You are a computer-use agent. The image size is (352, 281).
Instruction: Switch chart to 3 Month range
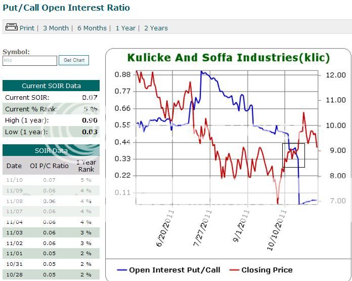coord(56,28)
